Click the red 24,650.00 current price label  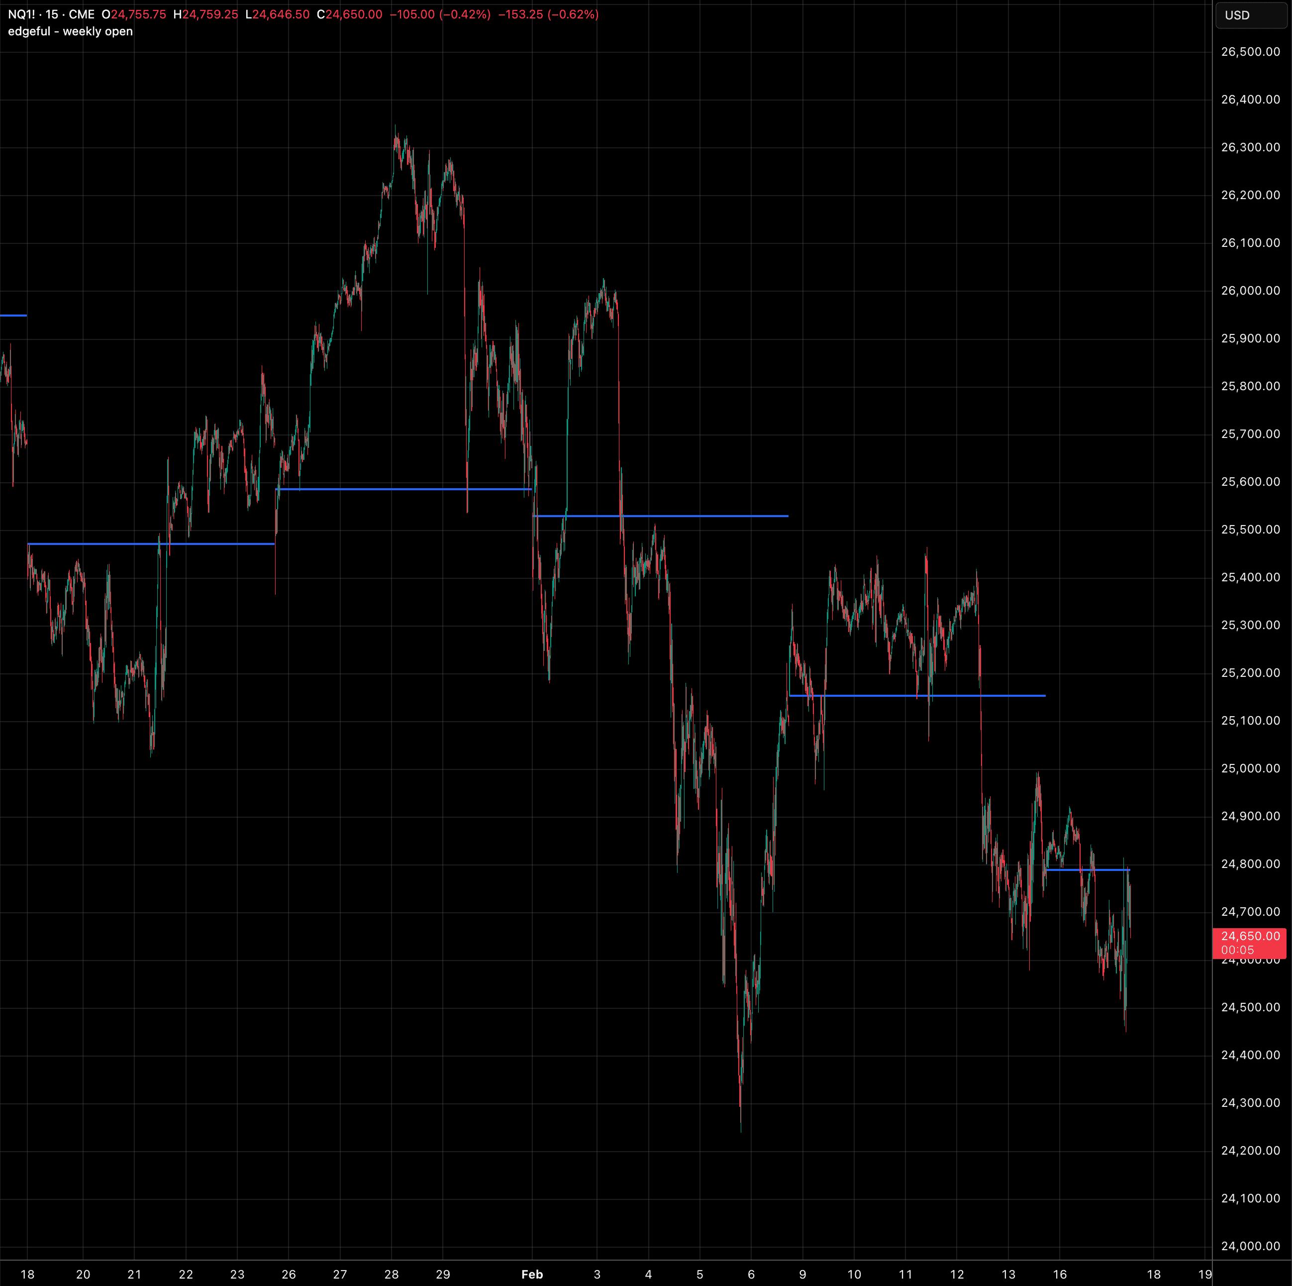coord(1249,936)
